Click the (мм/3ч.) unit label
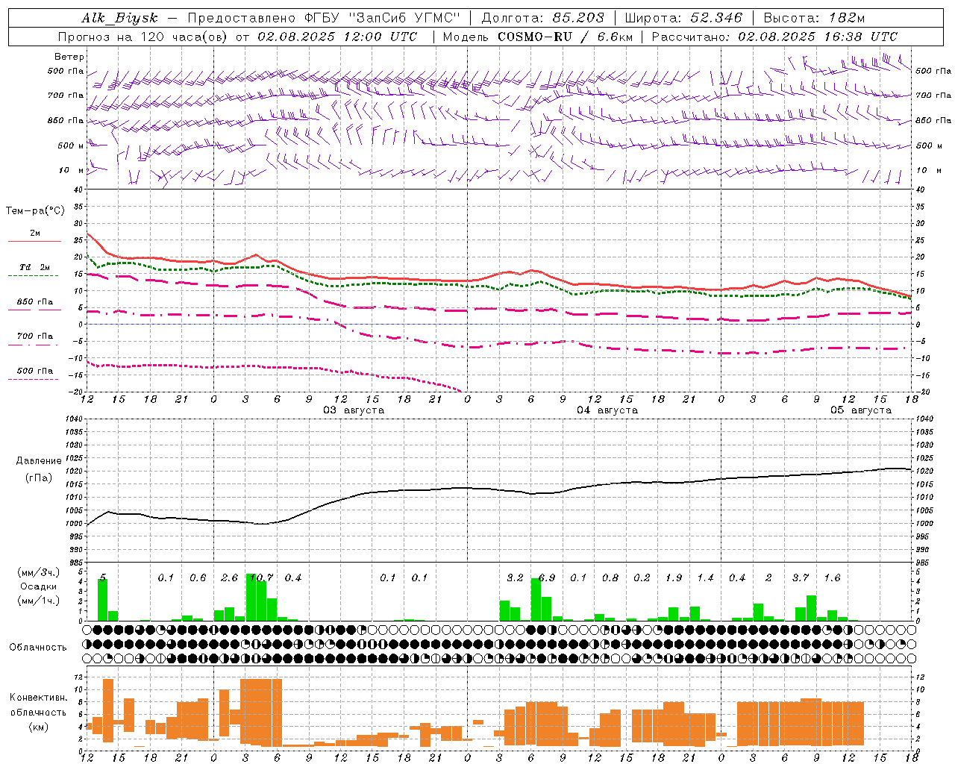This screenshot has width=955, height=764. tap(38, 573)
